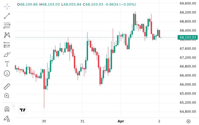Open the forecasting and measurement tools
The width and height of the screenshot is (199, 125).
click(x=7, y=45)
